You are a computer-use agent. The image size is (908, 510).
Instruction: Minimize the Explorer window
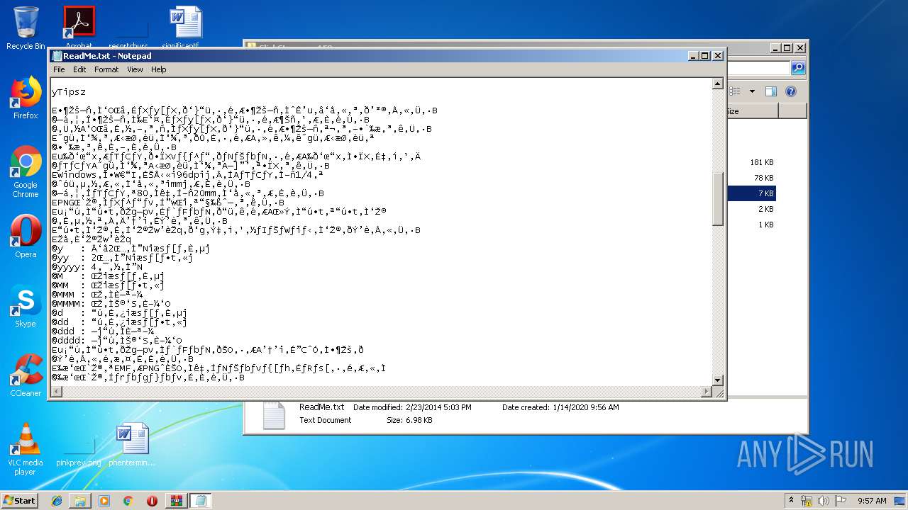coord(776,48)
